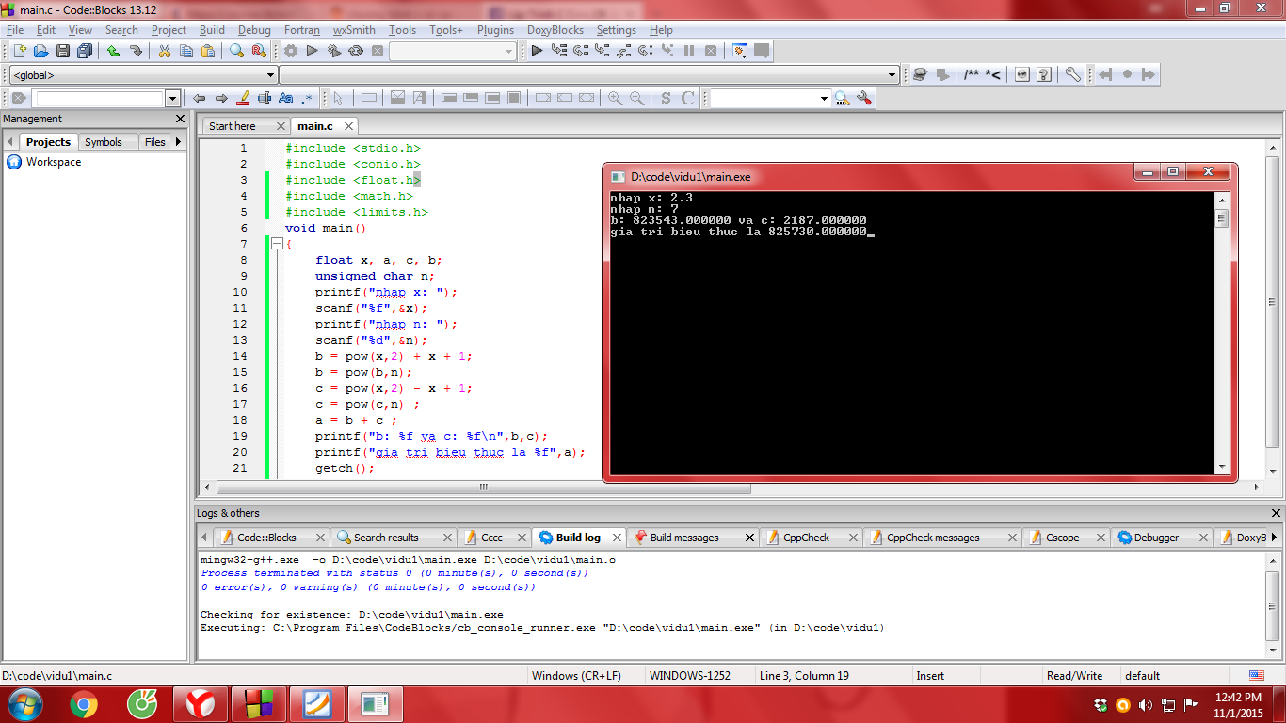The width and height of the screenshot is (1286, 723).
Task: Start the debugger with Debug/Continue icon
Action: coord(537,51)
